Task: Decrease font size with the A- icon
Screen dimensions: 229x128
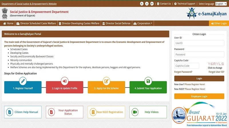Action: pyautogui.click(x=142, y=4)
